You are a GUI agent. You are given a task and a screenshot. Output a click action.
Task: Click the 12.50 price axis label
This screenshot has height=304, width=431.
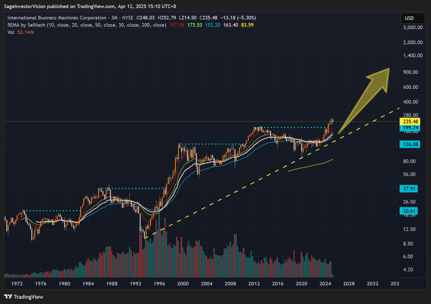tap(409, 229)
